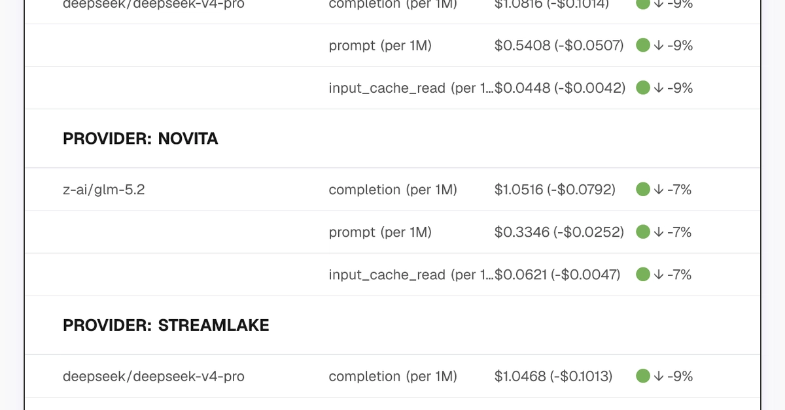
Task: Click completion (per 1M) label for glm-5.2
Action: point(392,190)
